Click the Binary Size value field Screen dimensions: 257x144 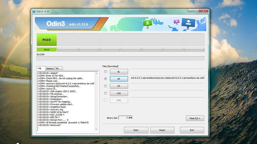coord(126,117)
